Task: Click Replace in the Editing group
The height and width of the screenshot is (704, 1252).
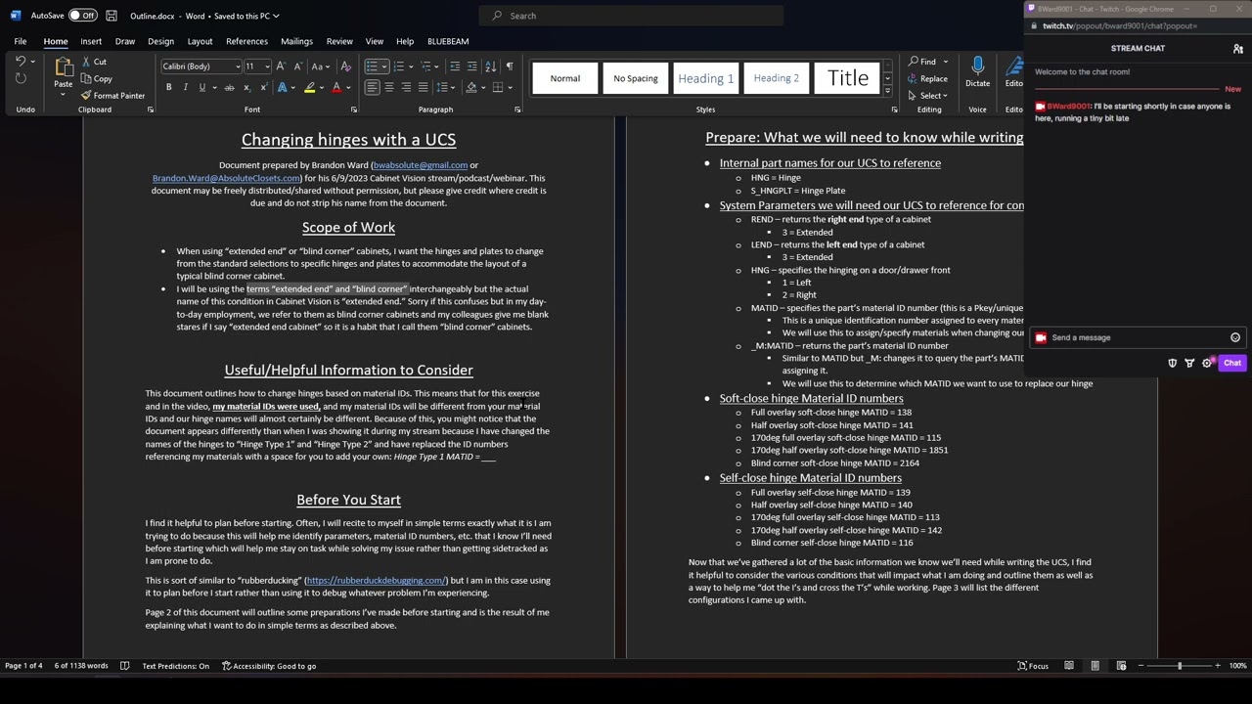Action: (927, 79)
